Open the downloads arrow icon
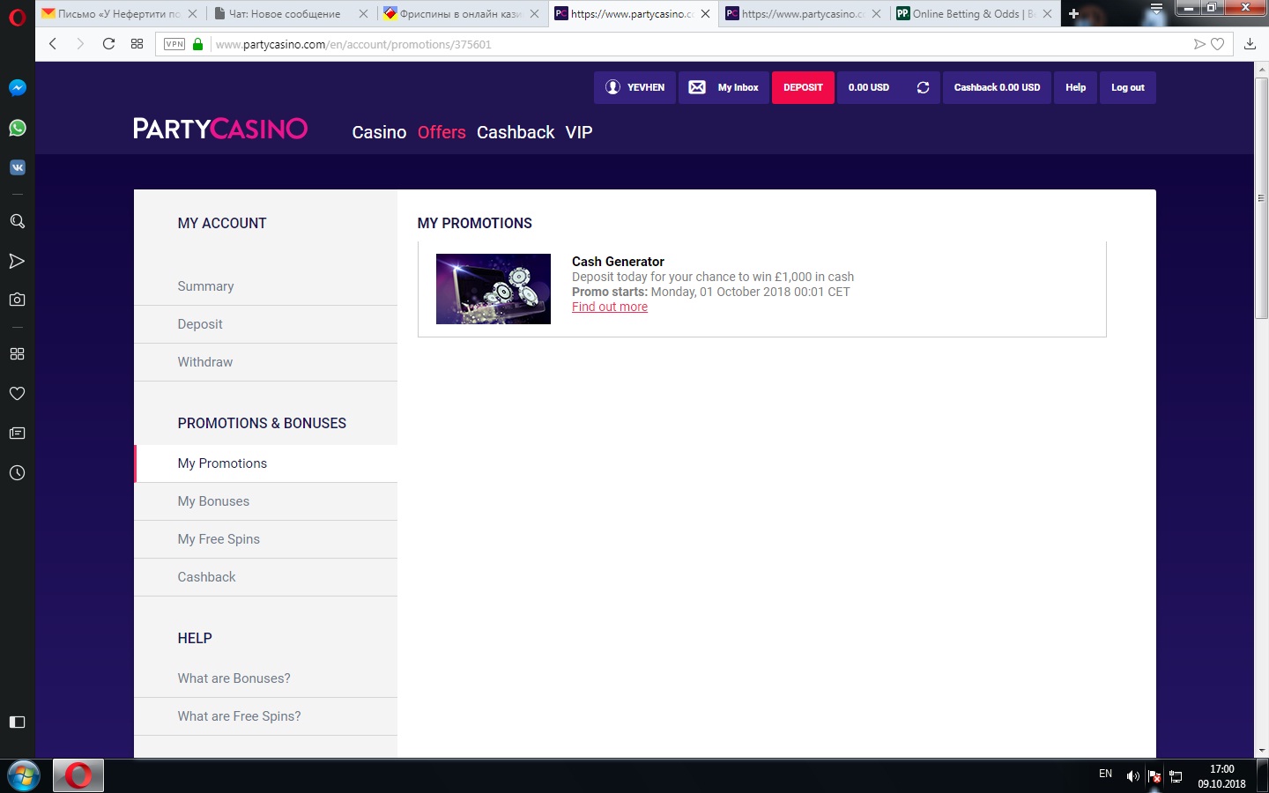 click(x=1250, y=44)
